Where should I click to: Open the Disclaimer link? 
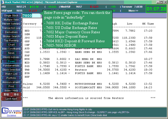[12, 116]
